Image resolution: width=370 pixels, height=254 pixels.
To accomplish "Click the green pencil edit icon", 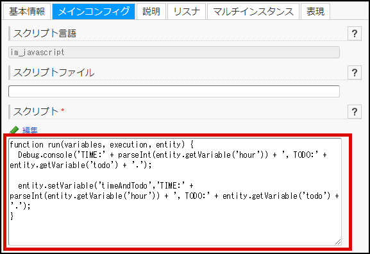I will click(14, 130).
